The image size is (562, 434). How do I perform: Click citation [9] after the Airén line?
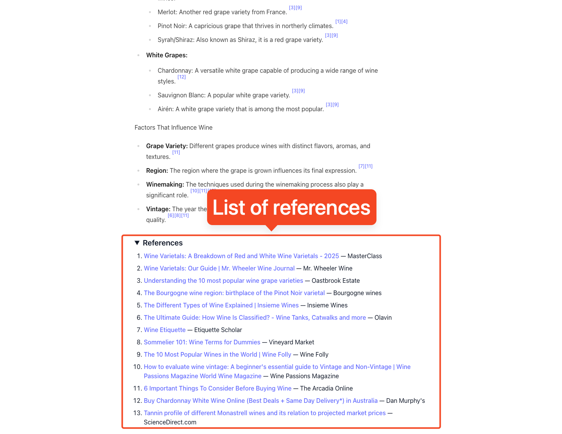[336, 105]
